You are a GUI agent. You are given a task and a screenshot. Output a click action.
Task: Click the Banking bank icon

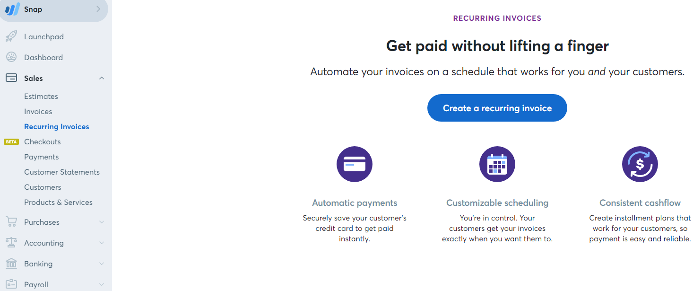pos(10,263)
